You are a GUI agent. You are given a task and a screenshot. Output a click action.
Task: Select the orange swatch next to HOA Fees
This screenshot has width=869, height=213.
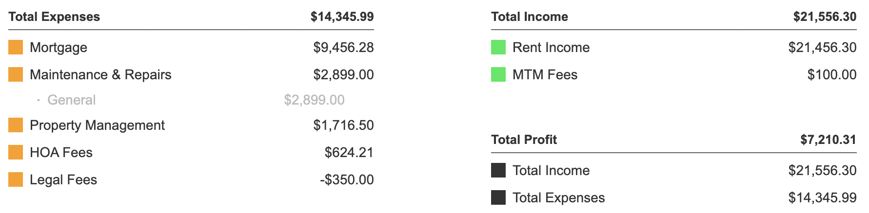[x=16, y=152]
